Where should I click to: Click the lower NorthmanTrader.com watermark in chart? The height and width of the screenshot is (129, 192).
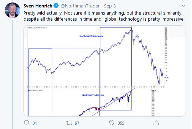93,95
